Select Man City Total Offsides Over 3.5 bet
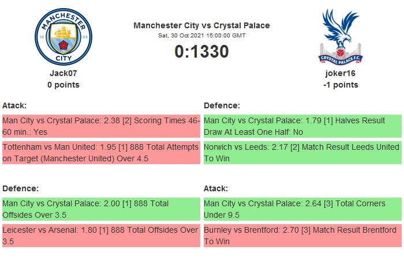 (101, 209)
